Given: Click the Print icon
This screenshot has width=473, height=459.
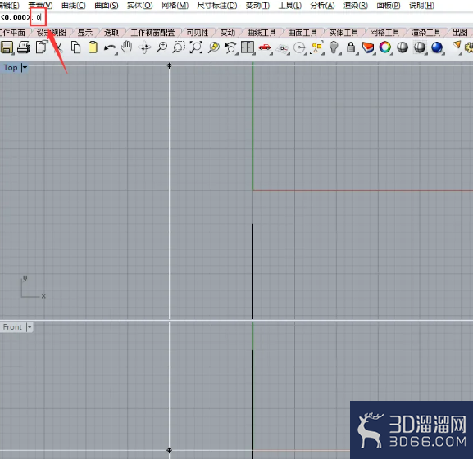Looking at the screenshot, I should [24, 47].
